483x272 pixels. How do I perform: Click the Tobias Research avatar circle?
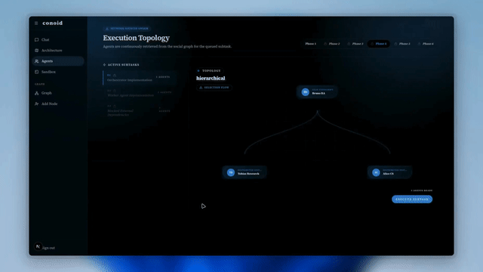pos(231,172)
